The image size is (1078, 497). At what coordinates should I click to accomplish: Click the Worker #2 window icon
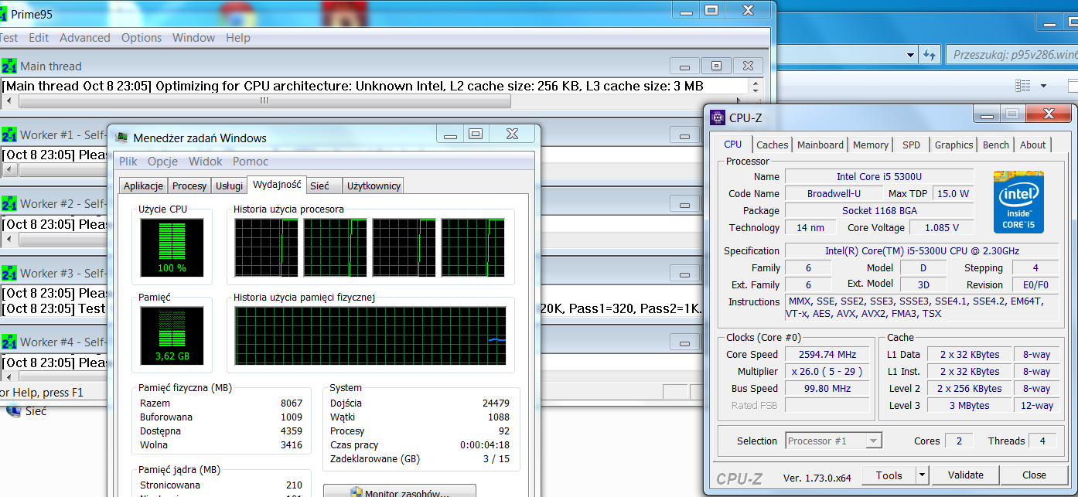pyautogui.click(x=9, y=204)
